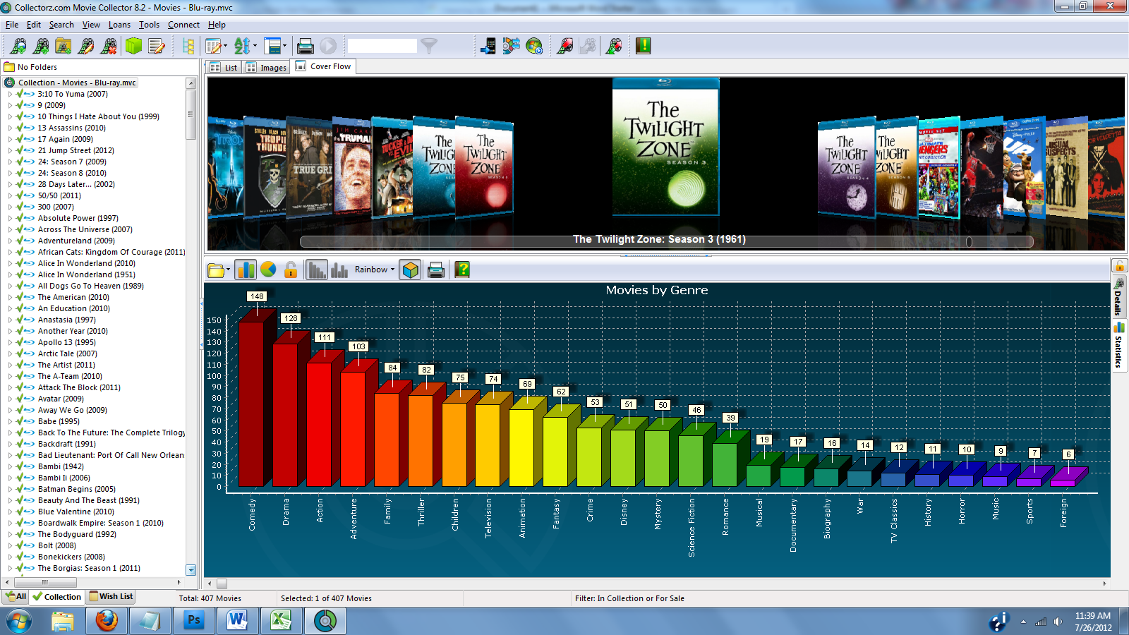Open the File menu
1129x635 pixels.
(12, 25)
